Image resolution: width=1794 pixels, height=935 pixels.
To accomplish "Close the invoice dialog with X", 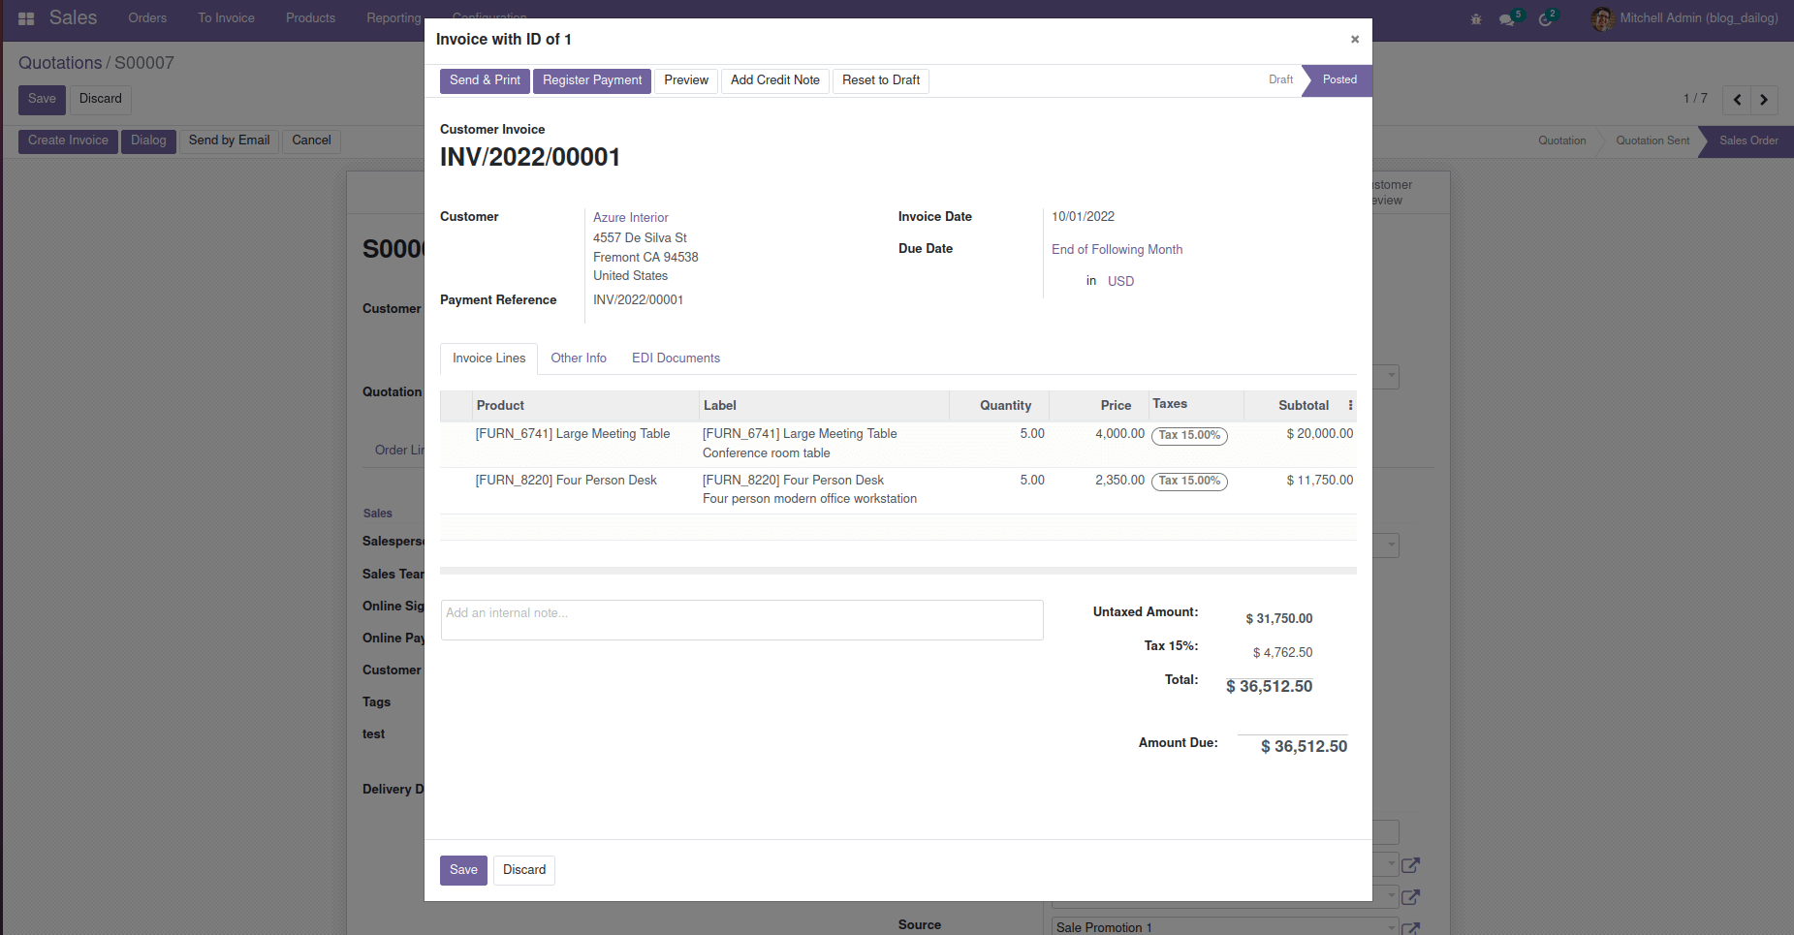I will point(1355,40).
